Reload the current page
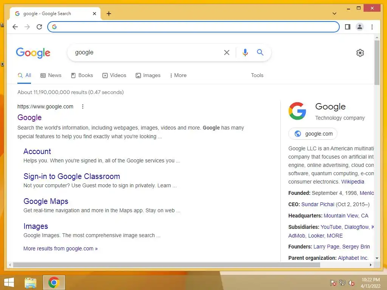This screenshot has width=387, height=290. tap(39, 27)
